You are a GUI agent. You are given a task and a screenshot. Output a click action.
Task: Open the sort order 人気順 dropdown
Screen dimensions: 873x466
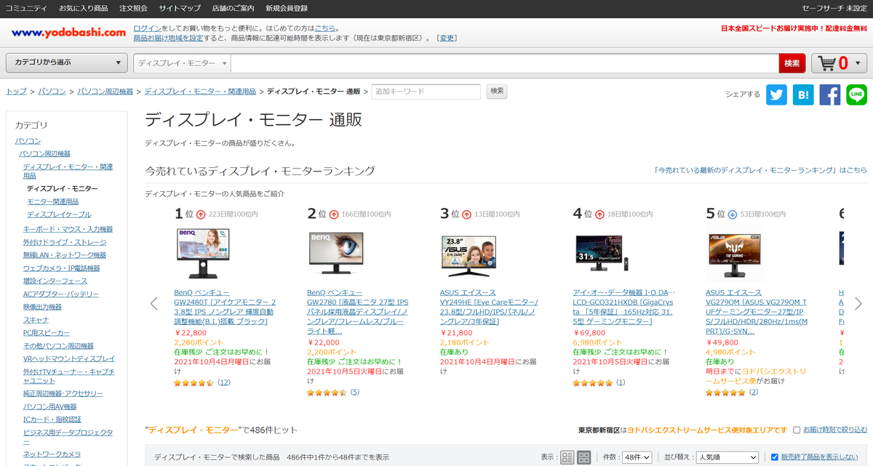point(727,457)
